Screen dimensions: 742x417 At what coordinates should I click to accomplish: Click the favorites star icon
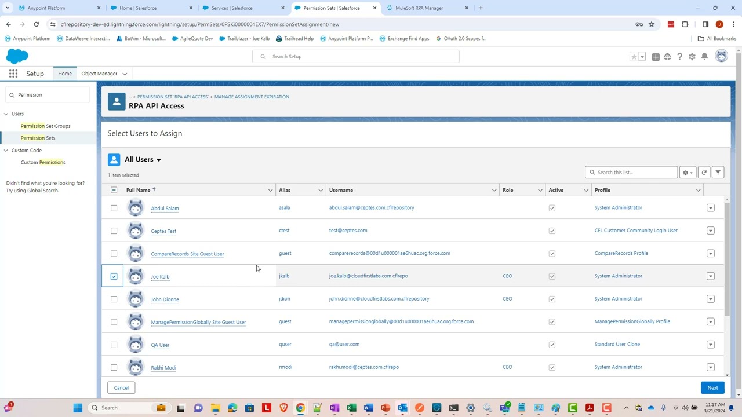pos(634,57)
